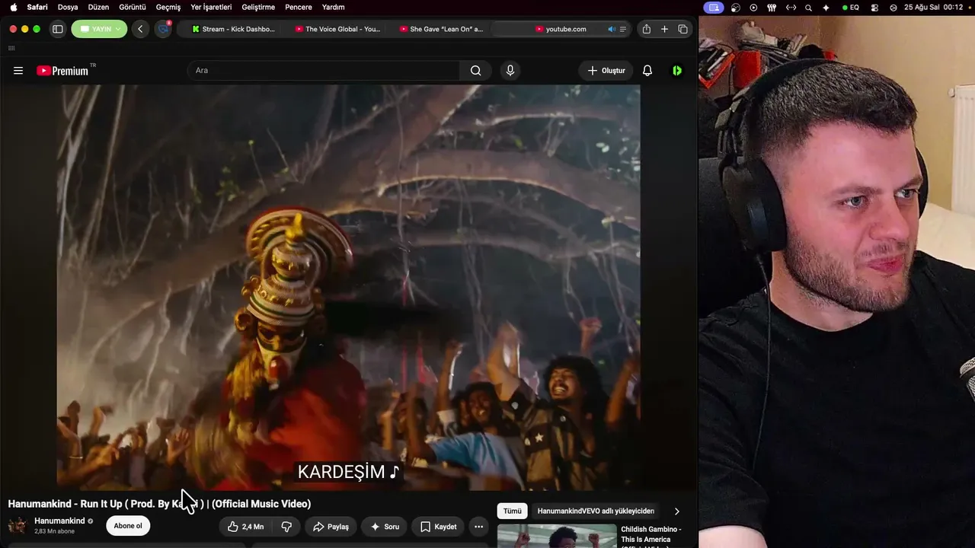Open a new Safari tab
This screenshot has width=975, height=548.
click(664, 29)
